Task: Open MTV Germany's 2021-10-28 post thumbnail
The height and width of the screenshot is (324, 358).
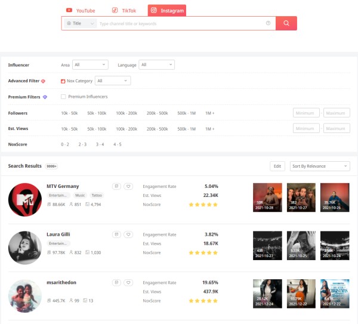Action: tap(267, 198)
